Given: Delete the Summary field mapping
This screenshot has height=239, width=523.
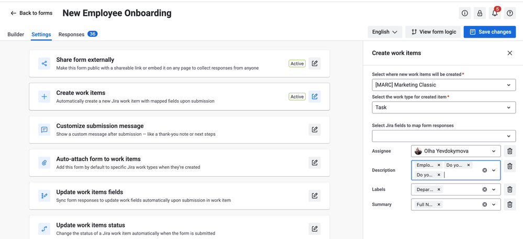Looking at the screenshot, I should [x=510, y=204].
